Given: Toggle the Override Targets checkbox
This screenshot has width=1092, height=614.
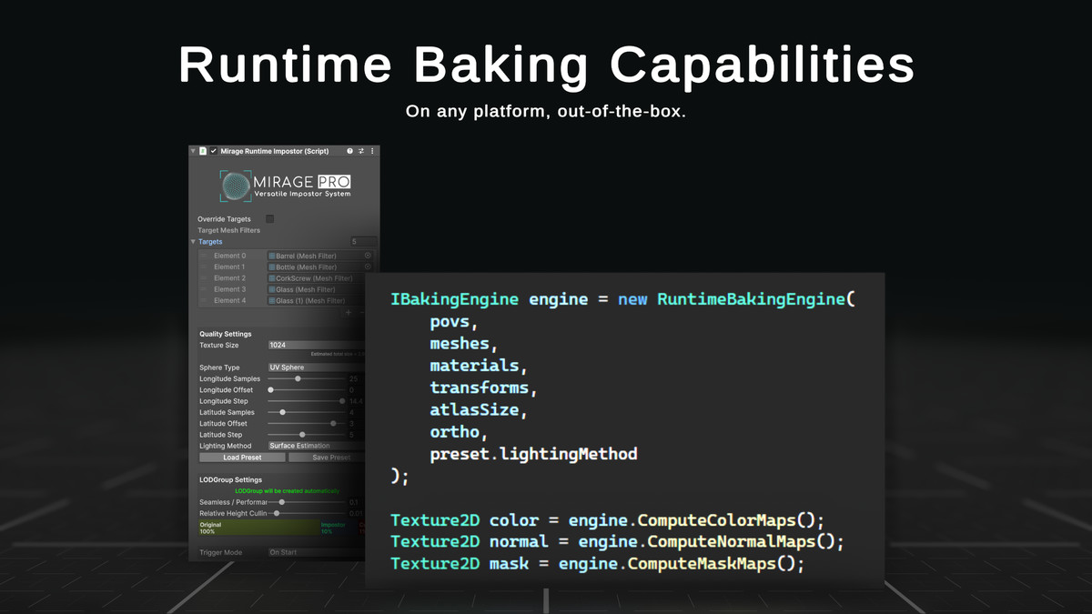Looking at the screenshot, I should pos(269,219).
